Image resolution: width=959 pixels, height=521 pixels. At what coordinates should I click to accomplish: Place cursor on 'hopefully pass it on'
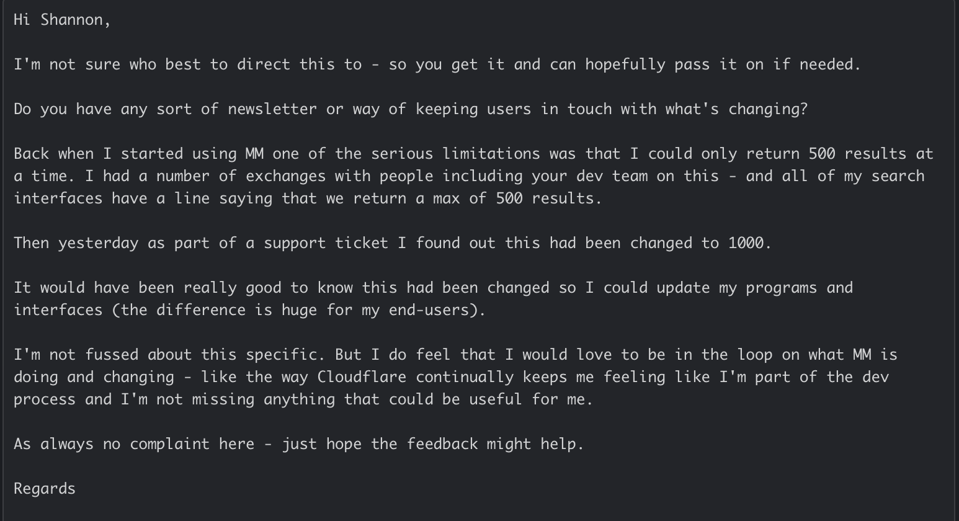coord(674,65)
